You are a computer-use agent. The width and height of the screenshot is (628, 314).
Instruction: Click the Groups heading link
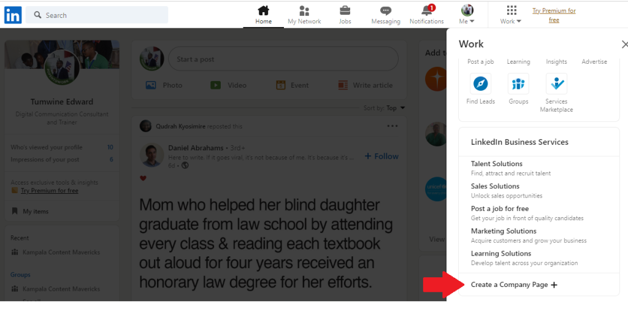20,275
